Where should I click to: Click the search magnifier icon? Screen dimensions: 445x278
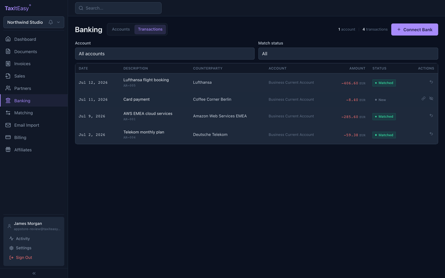click(x=81, y=8)
